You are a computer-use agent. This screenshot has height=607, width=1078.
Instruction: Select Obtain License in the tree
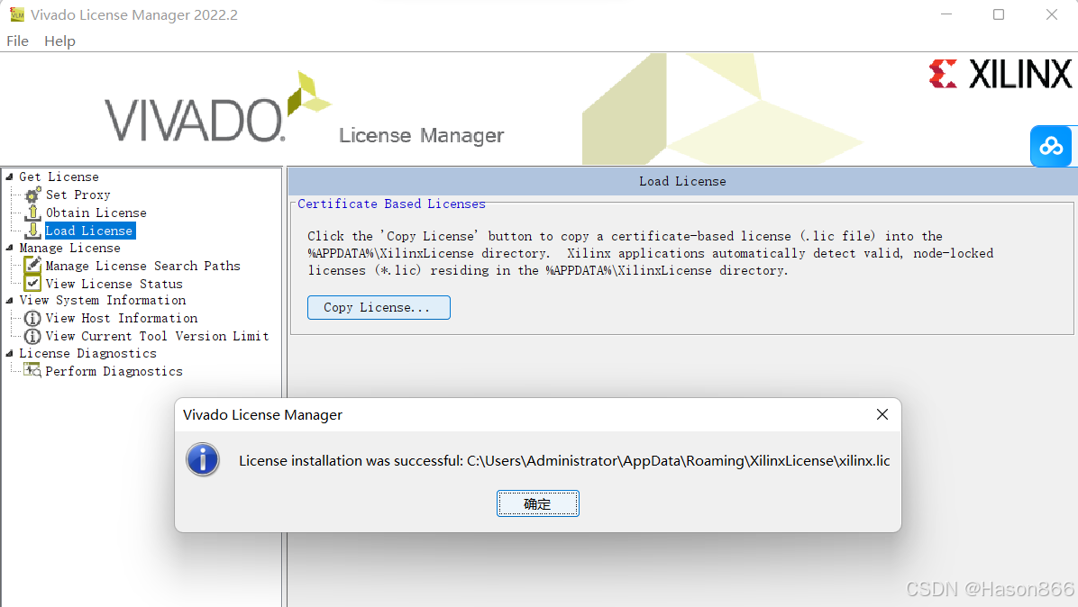tap(96, 213)
